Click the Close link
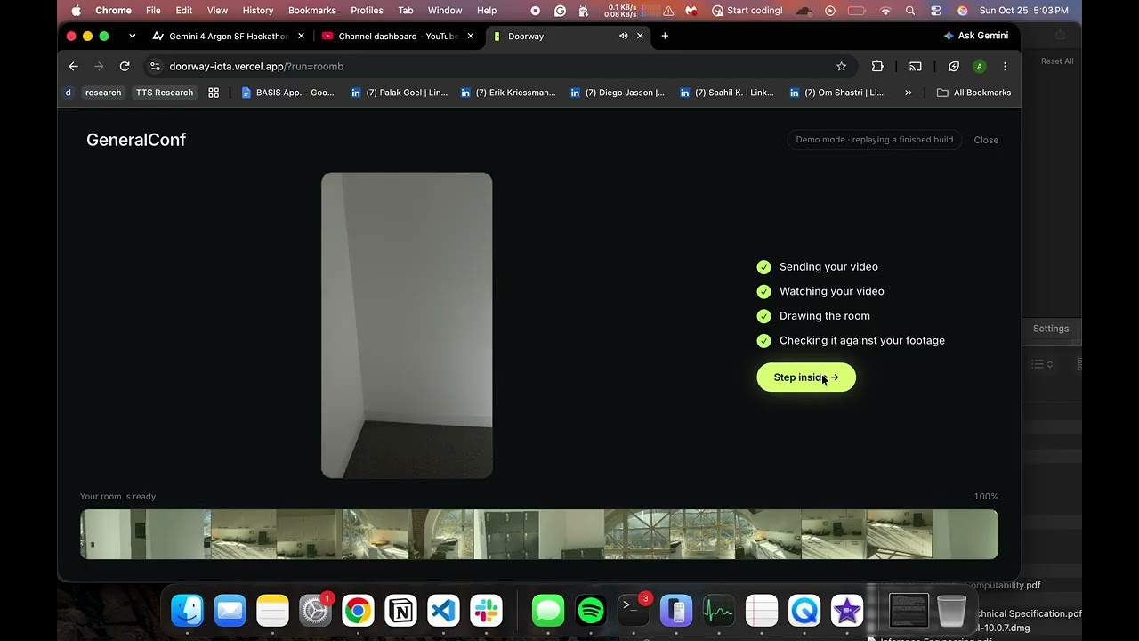The width and height of the screenshot is (1139, 641). pos(986,140)
